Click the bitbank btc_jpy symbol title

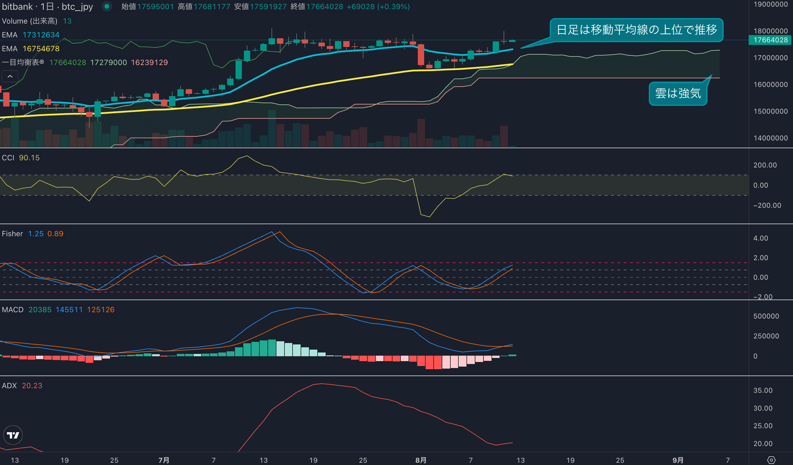click(48, 7)
